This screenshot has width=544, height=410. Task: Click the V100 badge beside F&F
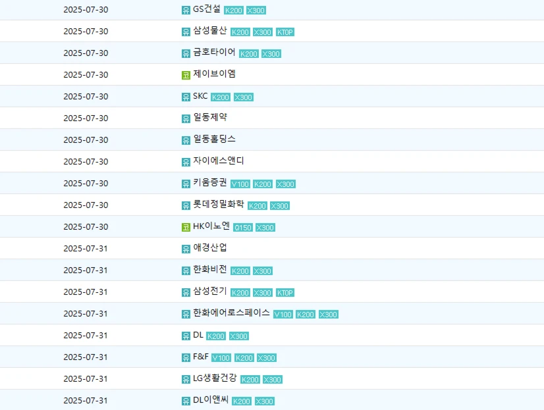click(221, 358)
